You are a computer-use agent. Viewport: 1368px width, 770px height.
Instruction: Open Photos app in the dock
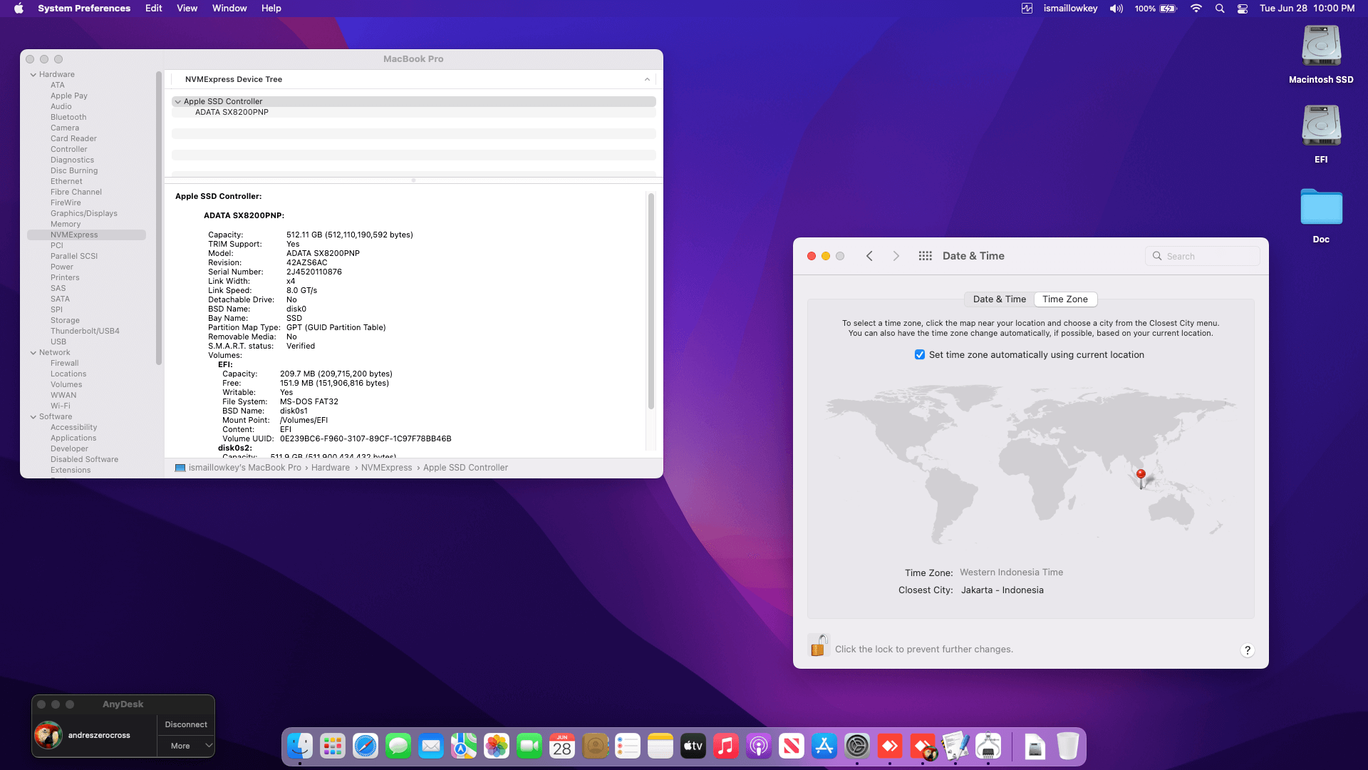[497, 746]
